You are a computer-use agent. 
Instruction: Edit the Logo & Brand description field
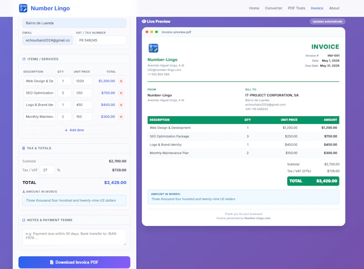(x=39, y=105)
